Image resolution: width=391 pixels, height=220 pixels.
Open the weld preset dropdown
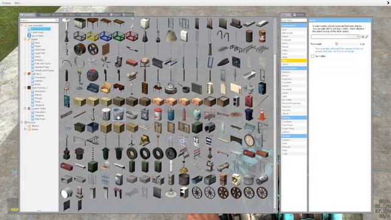pos(335,37)
